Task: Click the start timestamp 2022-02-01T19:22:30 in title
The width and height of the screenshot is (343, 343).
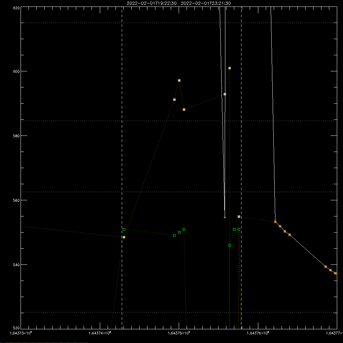Action: coord(152,3)
